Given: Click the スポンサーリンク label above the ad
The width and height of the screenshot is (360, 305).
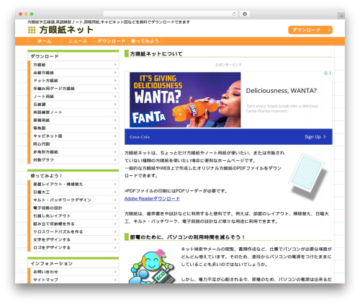Looking at the screenshot, I should pyautogui.click(x=228, y=65).
